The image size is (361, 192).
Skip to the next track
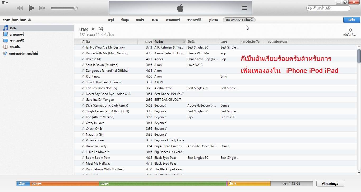[x=43, y=8]
